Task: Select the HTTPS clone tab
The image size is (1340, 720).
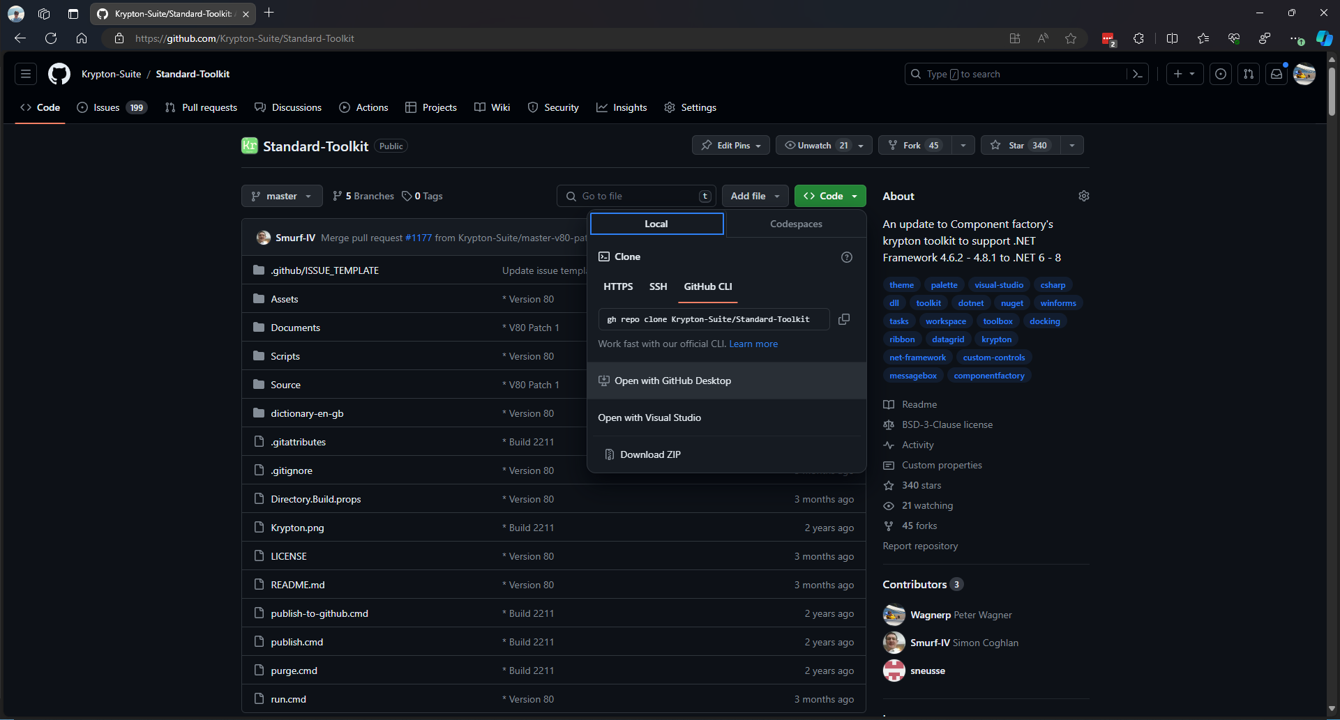Action: (617, 286)
